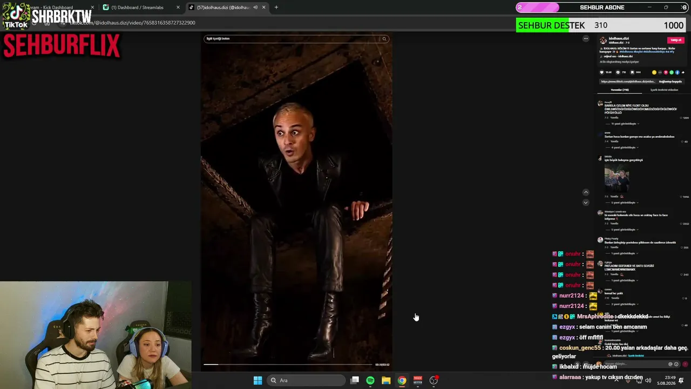The height and width of the screenshot is (389, 691).
Task: Open more share options arrow
Action: 683,72
